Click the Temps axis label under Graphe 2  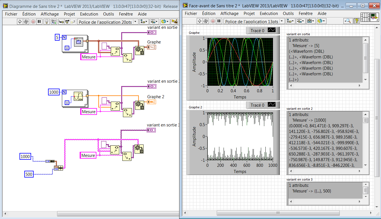click(x=240, y=171)
